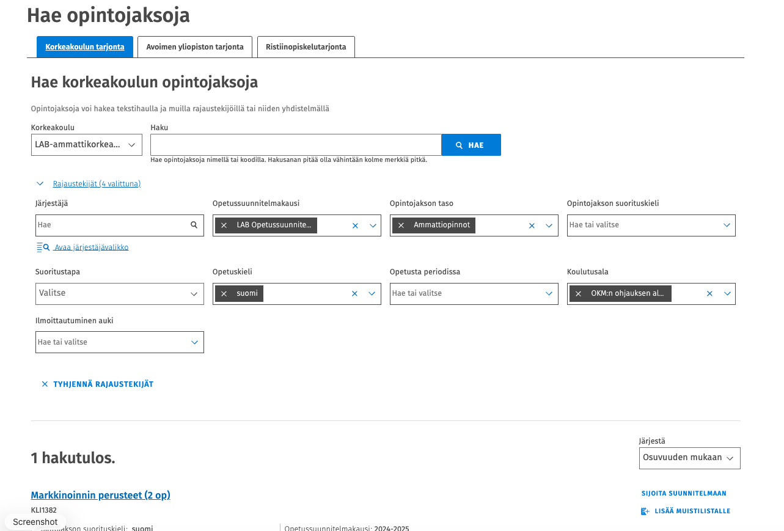Remove the Ammattiopinnot tag chip
Image resolution: width=784 pixels, height=531 pixels.
coord(401,225)
